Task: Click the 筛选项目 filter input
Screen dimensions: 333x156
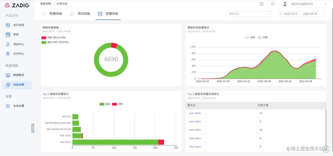Action: (x=249, y=14)
